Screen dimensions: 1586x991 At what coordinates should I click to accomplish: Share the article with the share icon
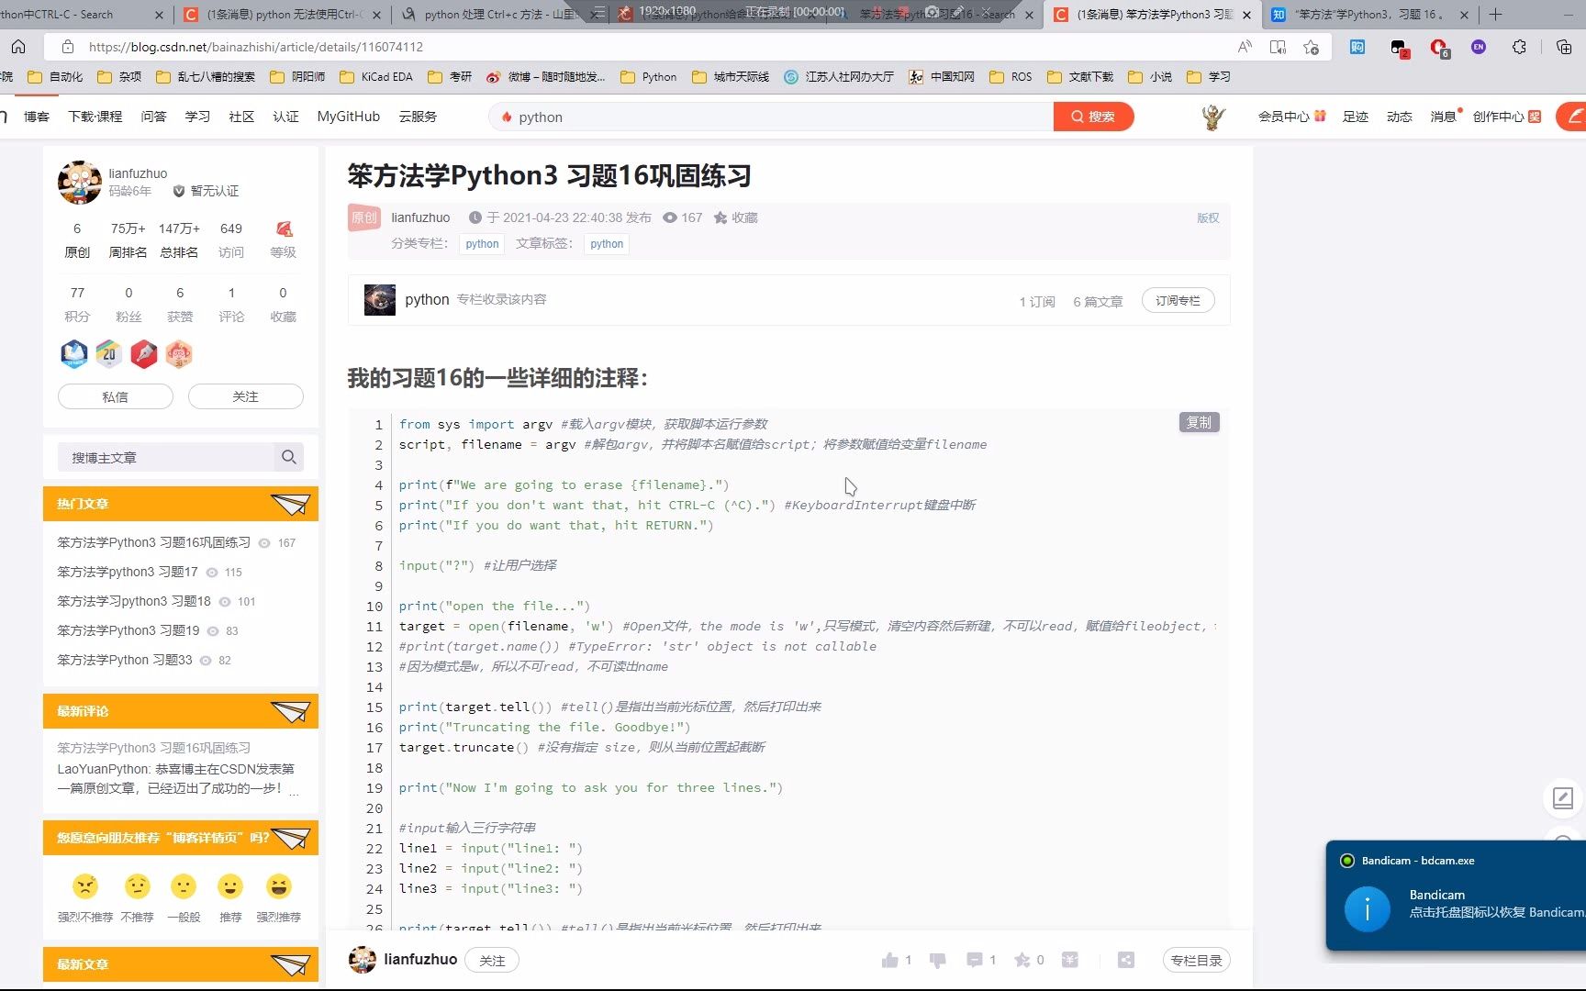(x=1126, y=960)
